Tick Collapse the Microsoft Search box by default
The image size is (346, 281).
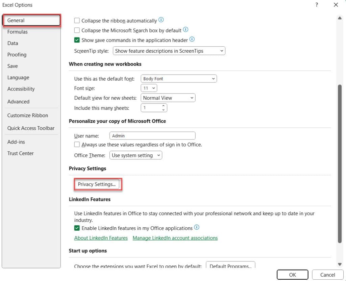(x=77, y=30)
